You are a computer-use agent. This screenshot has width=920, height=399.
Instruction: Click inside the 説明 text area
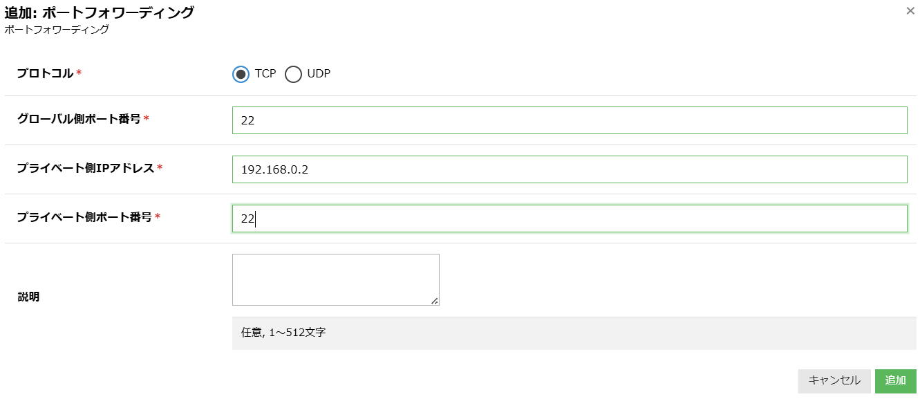336,279
